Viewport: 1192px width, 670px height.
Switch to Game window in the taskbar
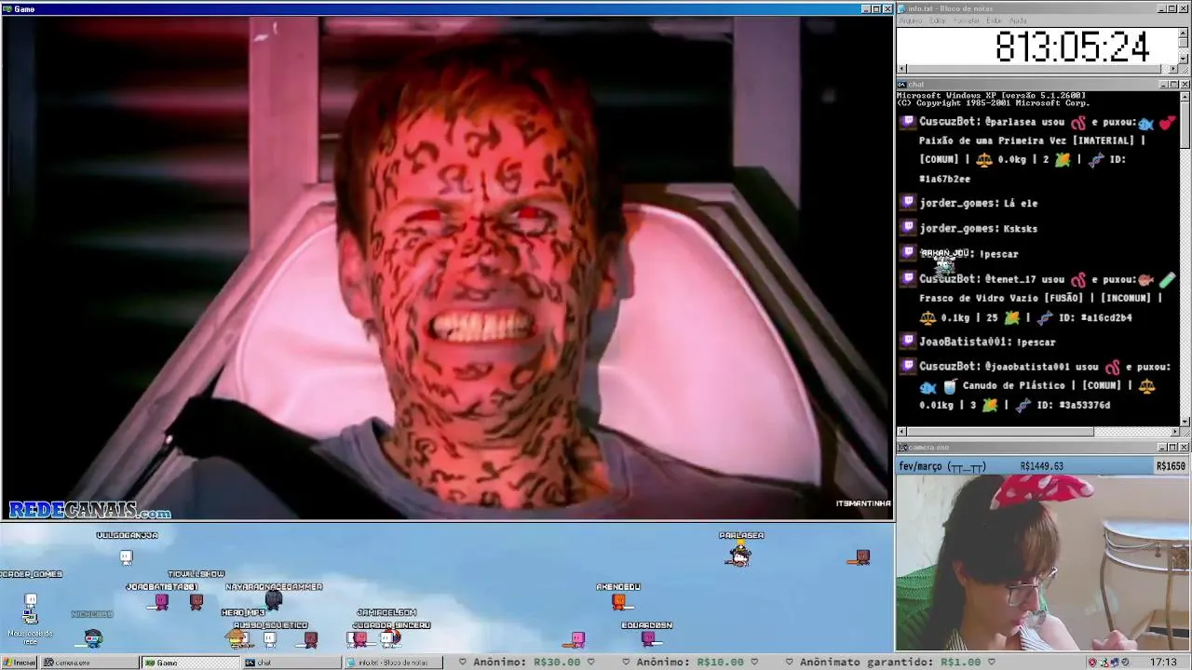(x=189, y=663)
